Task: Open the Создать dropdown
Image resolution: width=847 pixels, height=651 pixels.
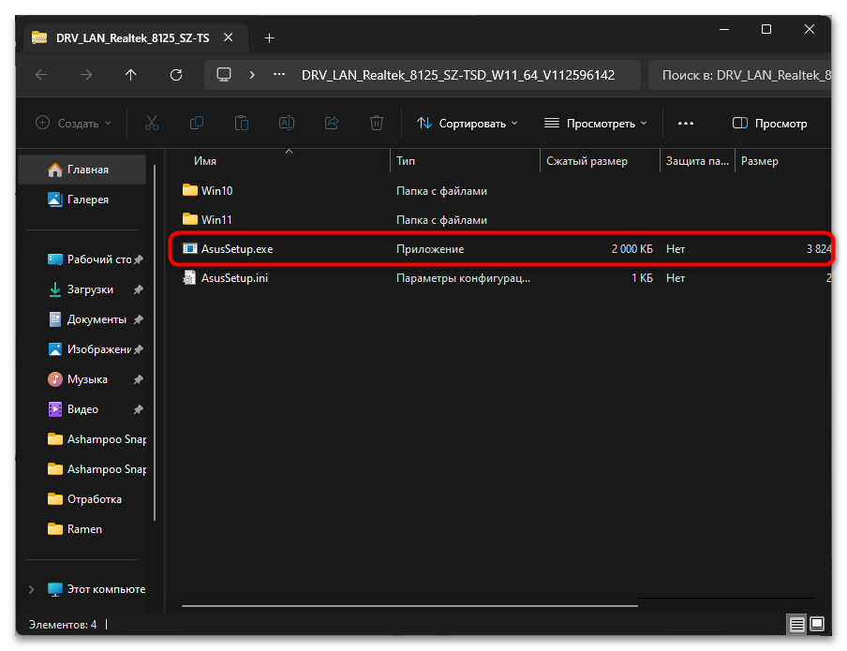Action: [73, 124]
